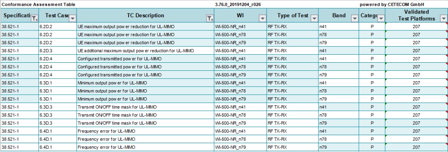This screenshot has height=152, width=448.
Task: Select the UE additional maximum output power reduction cell
Action: (146, 51)
